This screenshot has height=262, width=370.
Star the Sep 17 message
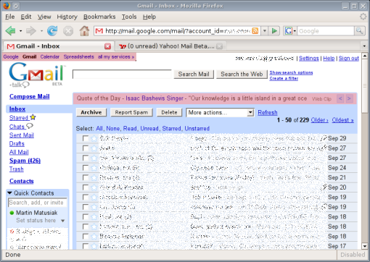[94, 246]
